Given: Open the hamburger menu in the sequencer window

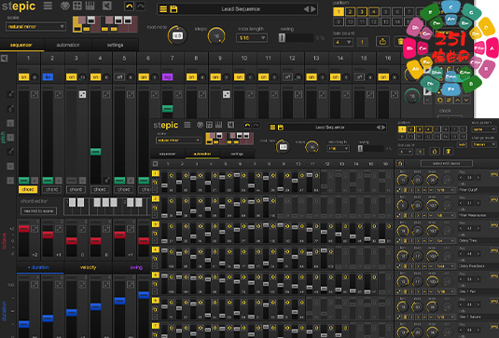Looking at the screenshot, I should 49,6.
